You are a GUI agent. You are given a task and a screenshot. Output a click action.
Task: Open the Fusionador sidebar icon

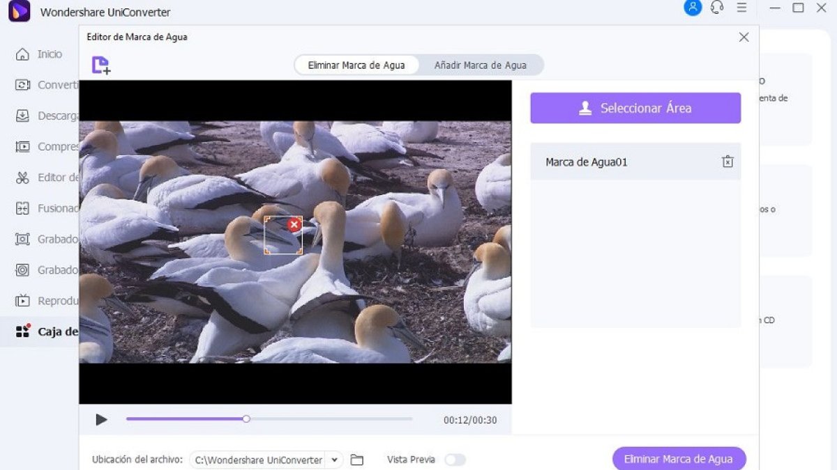pos(23,208)
